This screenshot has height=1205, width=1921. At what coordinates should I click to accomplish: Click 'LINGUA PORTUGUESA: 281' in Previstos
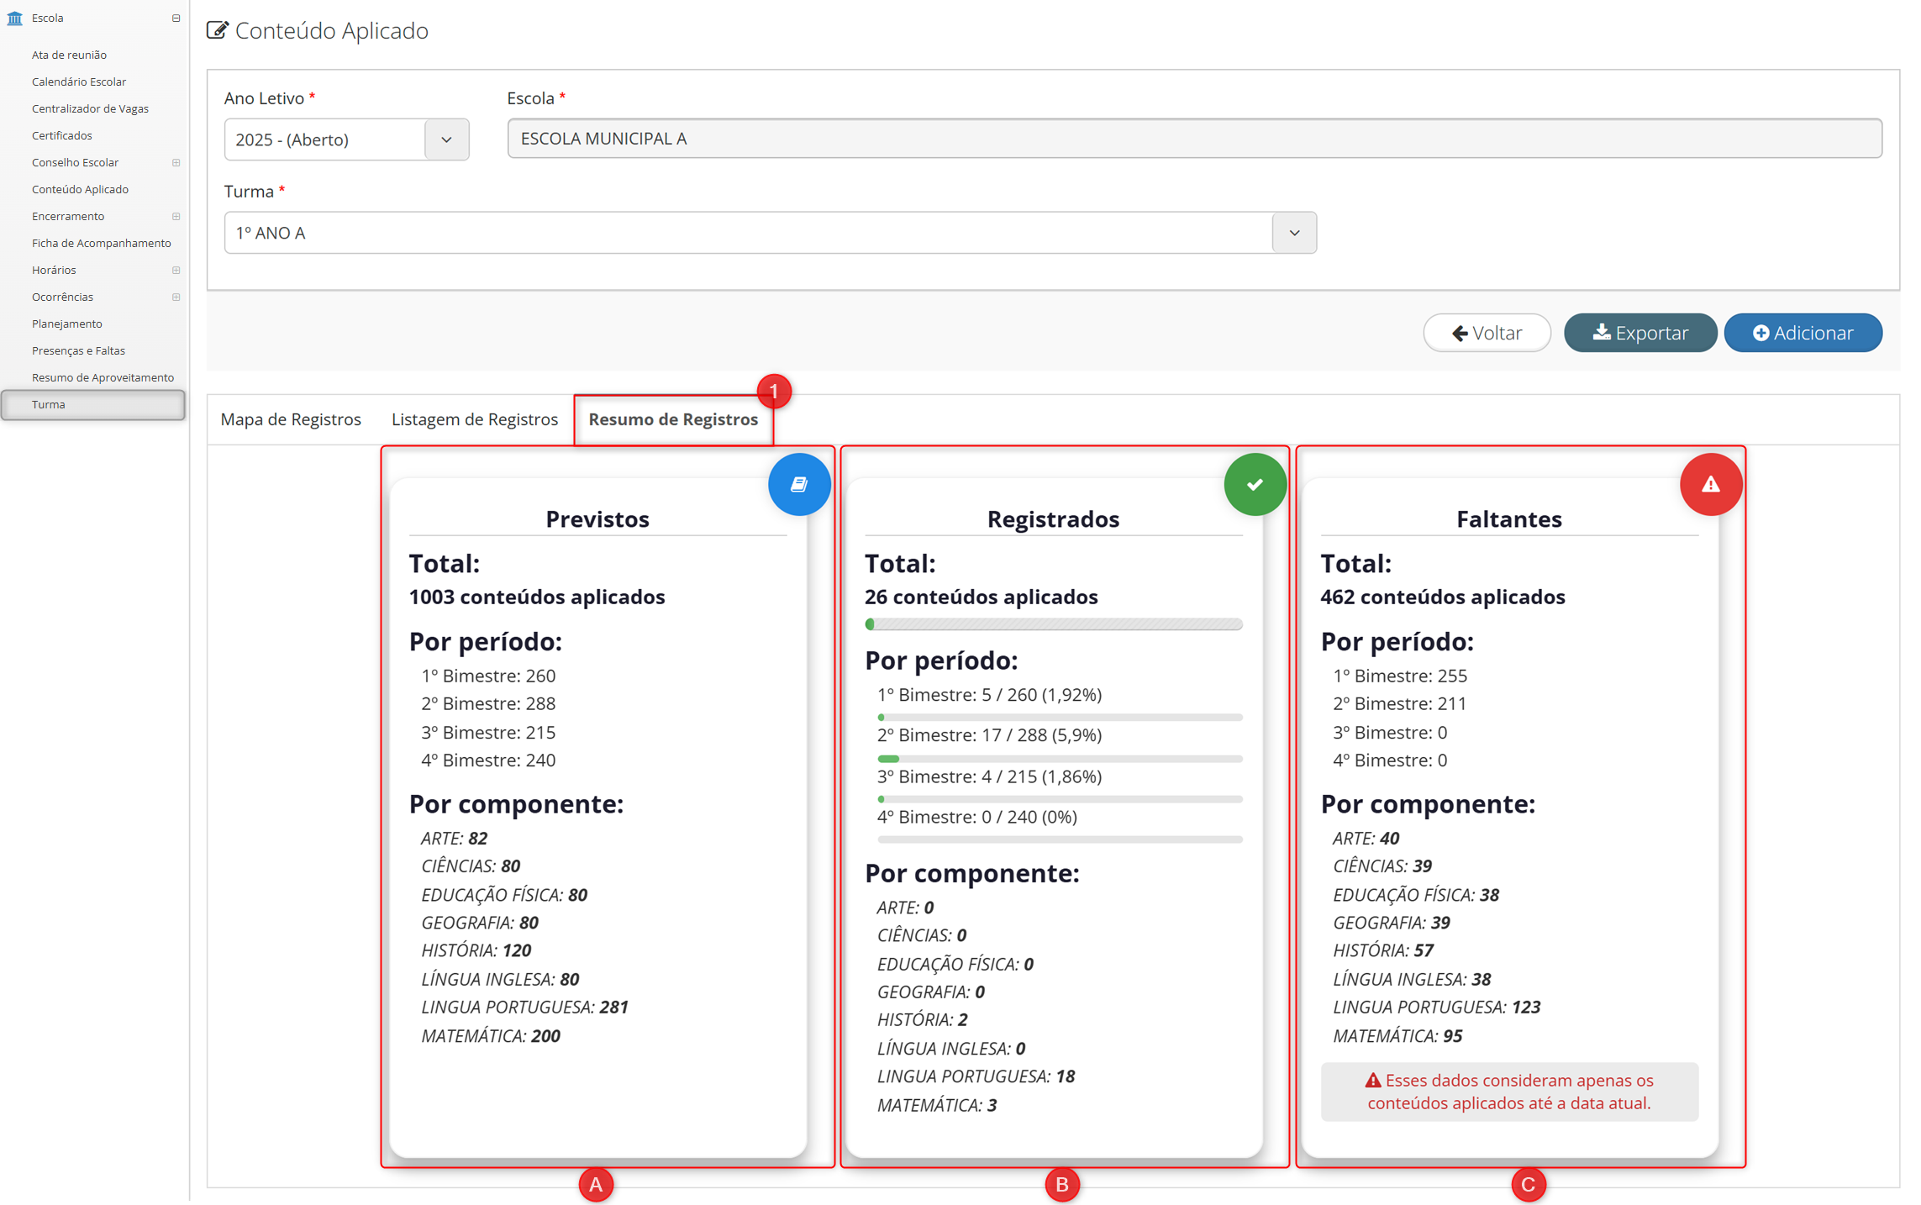pyautogui.click(x=524, y=1007)
